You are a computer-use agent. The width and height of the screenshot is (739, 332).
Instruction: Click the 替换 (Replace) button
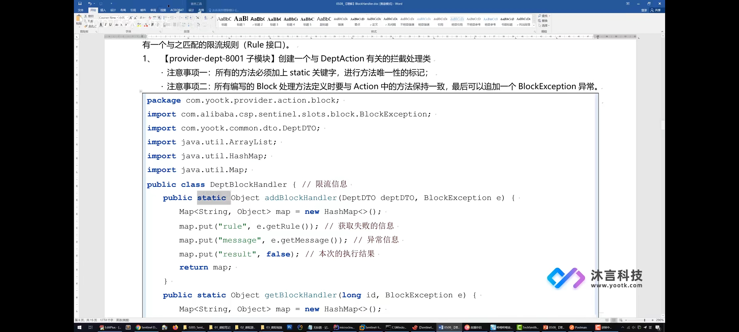(x=543, y=21)
